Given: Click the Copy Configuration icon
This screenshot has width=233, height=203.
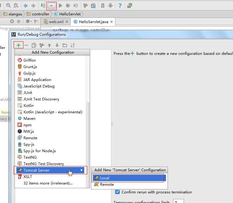Looking at the screenshot, I should (34, 45).
